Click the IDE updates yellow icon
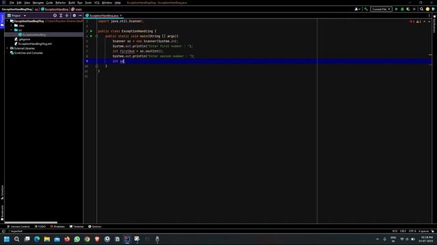The height and width of the screenshot is (245, 437). coord(427,9)
